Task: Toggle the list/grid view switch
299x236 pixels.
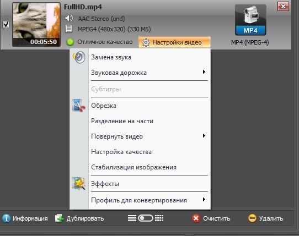Action: [146, 218]
